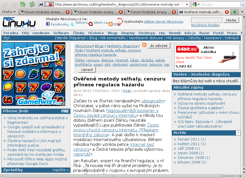Click the ad info icon on GameTwist banner

pyautogui.click(x=63, y=103)
